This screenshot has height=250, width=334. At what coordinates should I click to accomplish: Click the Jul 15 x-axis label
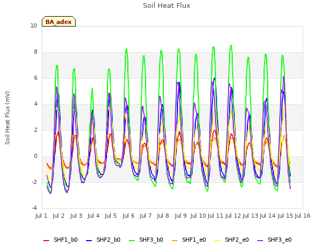[285, 216]
